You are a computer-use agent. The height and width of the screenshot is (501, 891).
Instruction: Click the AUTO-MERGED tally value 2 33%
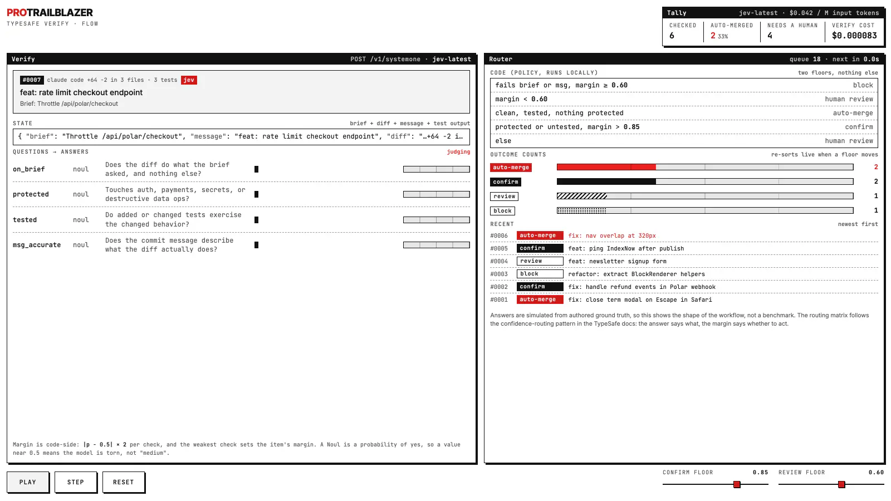(x=719, y=36)
